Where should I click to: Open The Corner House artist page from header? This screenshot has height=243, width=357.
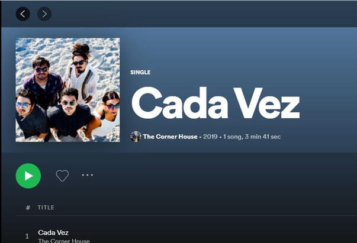click(170, 137)
